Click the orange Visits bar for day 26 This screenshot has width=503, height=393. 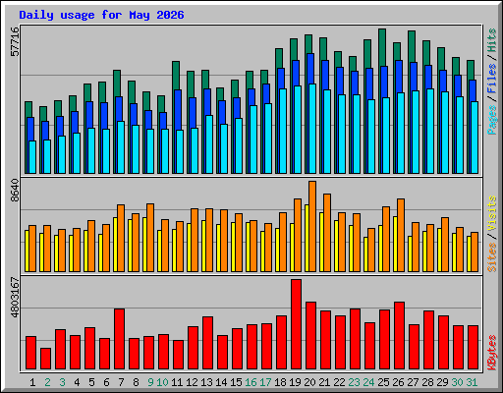point(401,235)
